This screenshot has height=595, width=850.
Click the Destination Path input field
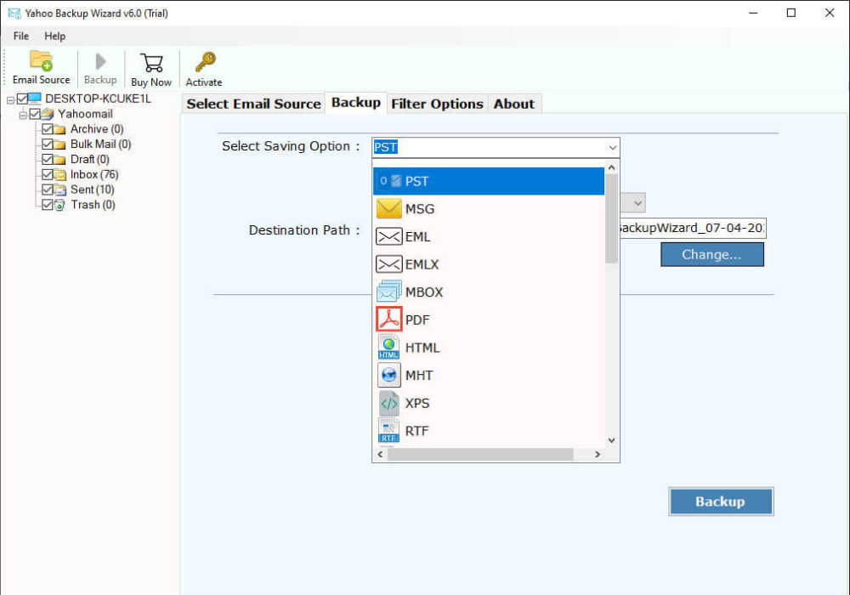pos(692,228)
